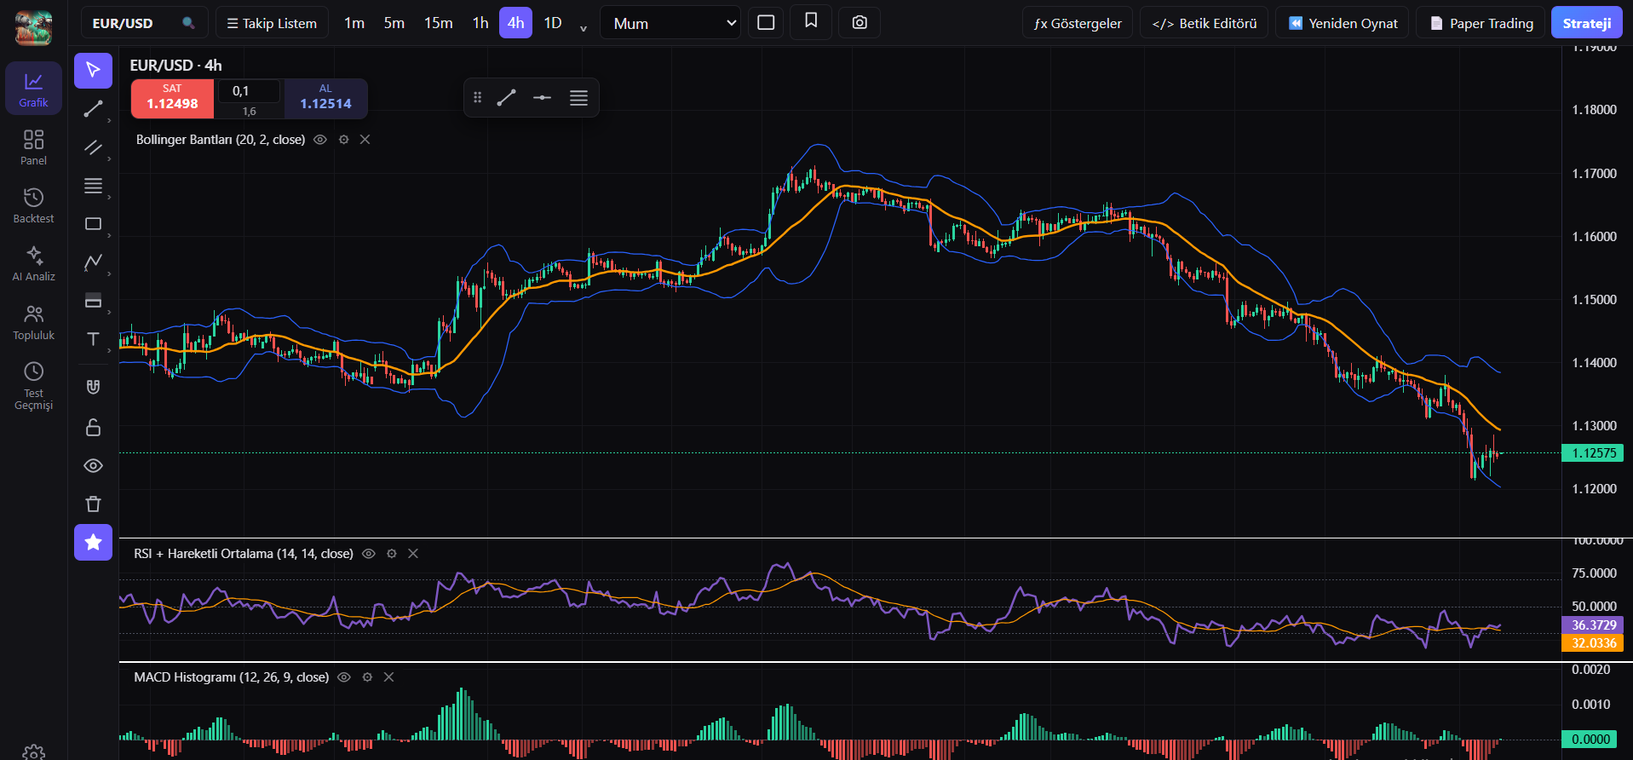Switch to the 1D timeframe
This screenshot has height=760, width=1633.
(x=553, y=23)
